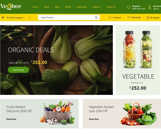Click Shop Now under Vegetable Basket

tap(94, 119)
